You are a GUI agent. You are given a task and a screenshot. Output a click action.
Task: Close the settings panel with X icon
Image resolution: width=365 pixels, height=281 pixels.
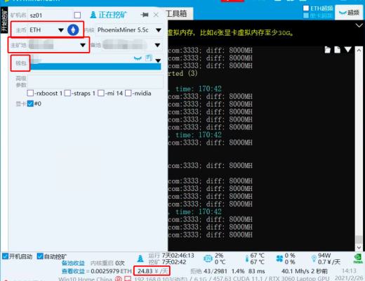(x=156, y=15)
